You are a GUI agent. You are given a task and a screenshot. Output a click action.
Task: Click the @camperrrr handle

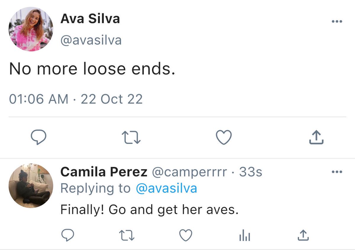point(189,172)
